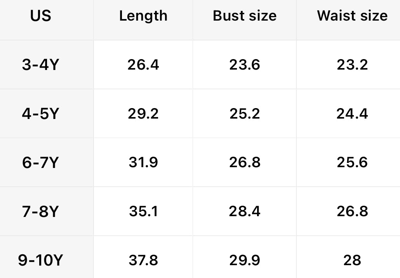Click bust size value 25.2
Viewport: 400px width, 278px height.
coord(245,114)
